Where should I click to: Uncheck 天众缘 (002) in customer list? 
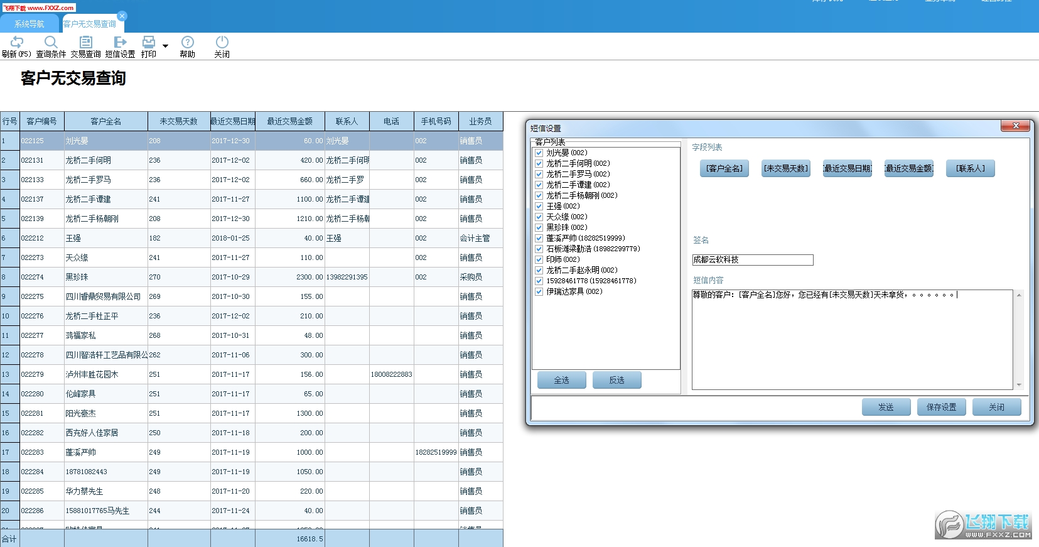539,217
